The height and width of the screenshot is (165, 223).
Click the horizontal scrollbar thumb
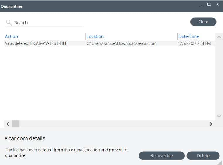[15, 124]
